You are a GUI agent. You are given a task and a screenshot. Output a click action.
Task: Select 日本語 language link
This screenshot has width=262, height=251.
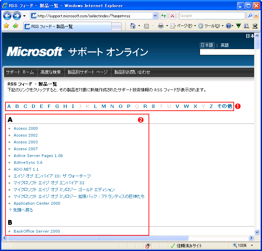click(207, 45)
